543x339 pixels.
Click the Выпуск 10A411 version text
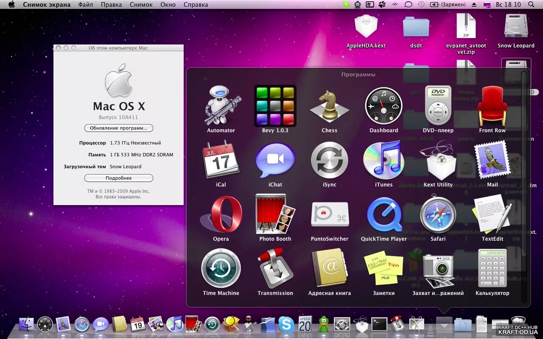(118, 117)
